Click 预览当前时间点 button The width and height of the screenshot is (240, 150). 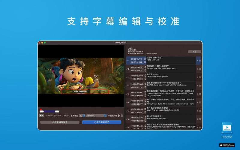click(x=60, y=122)
